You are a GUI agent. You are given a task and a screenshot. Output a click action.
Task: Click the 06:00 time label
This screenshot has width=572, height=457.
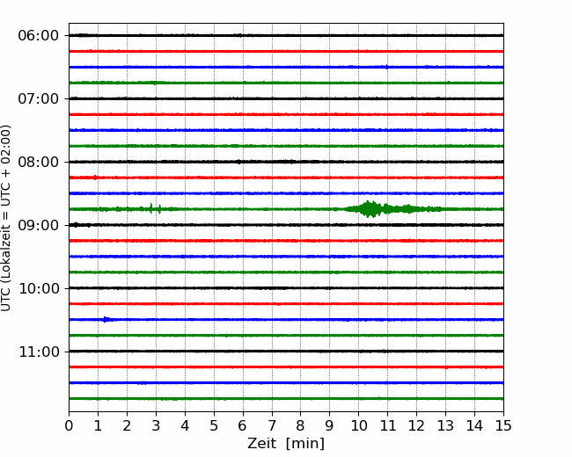(39, 36)
